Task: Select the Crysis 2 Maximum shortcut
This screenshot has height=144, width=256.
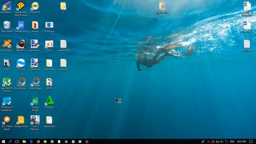Action: 35,123
